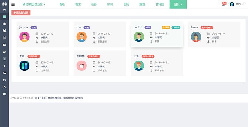Open the 织蝶云手册 footer link
Screen dimensions: 248x127
40,98
